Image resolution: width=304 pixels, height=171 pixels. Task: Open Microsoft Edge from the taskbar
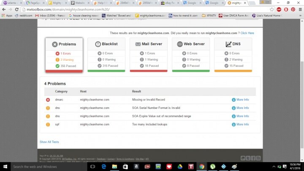pos(104,166)
